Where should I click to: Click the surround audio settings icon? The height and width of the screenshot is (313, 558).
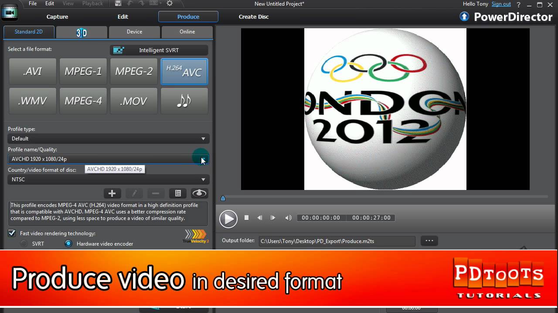tap(199, 193)
